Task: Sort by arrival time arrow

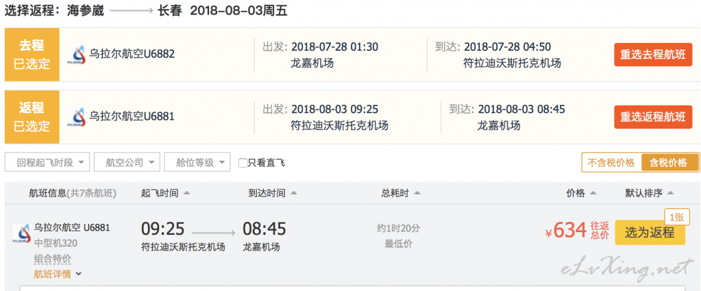Action: [x=294, y=193]
